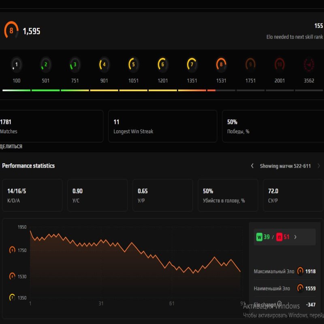Click the level badge next to Максимальный Эло 1918
This screenshot has height=324, width=324.
tap(300, 271)
